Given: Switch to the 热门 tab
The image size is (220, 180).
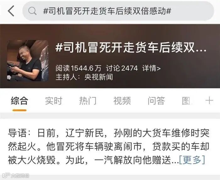Looking at the screenshot, I should [88, 101].
